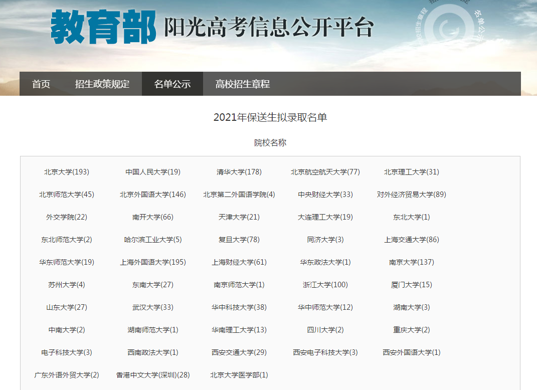
Task: Open 广东外语外贸大学(2) list
Action: [67, 375]
